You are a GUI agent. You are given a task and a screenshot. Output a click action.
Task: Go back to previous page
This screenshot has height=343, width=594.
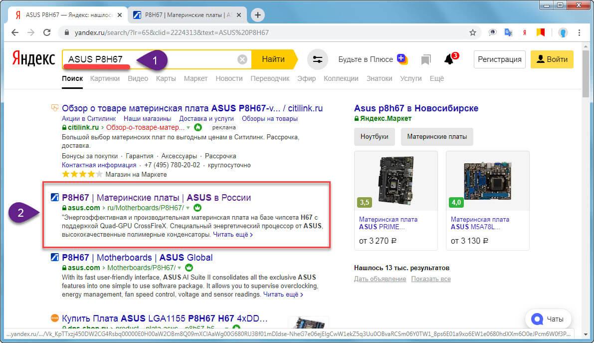point(15,32)
